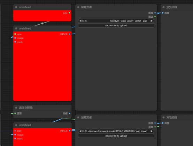
Task: Click the gray reroute dot on the link
Action: [42, 23]
